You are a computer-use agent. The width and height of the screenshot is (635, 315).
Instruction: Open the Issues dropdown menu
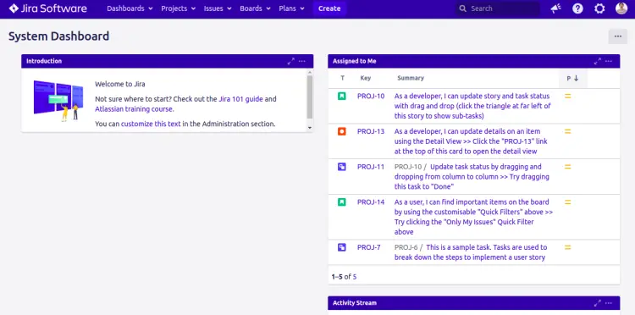click(218, 8)
